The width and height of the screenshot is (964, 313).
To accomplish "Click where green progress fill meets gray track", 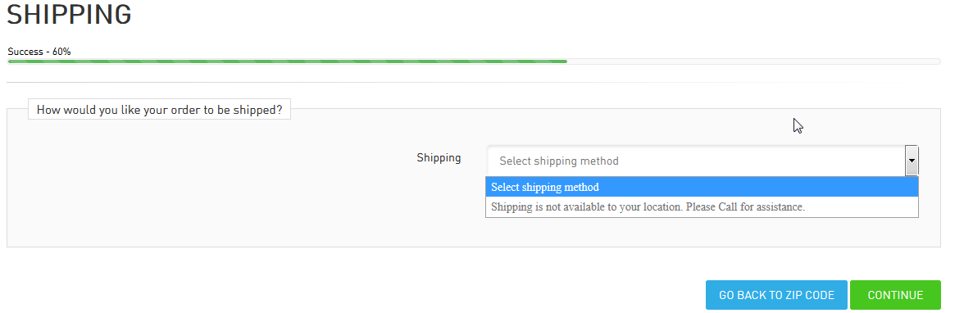I will [567, 61].
